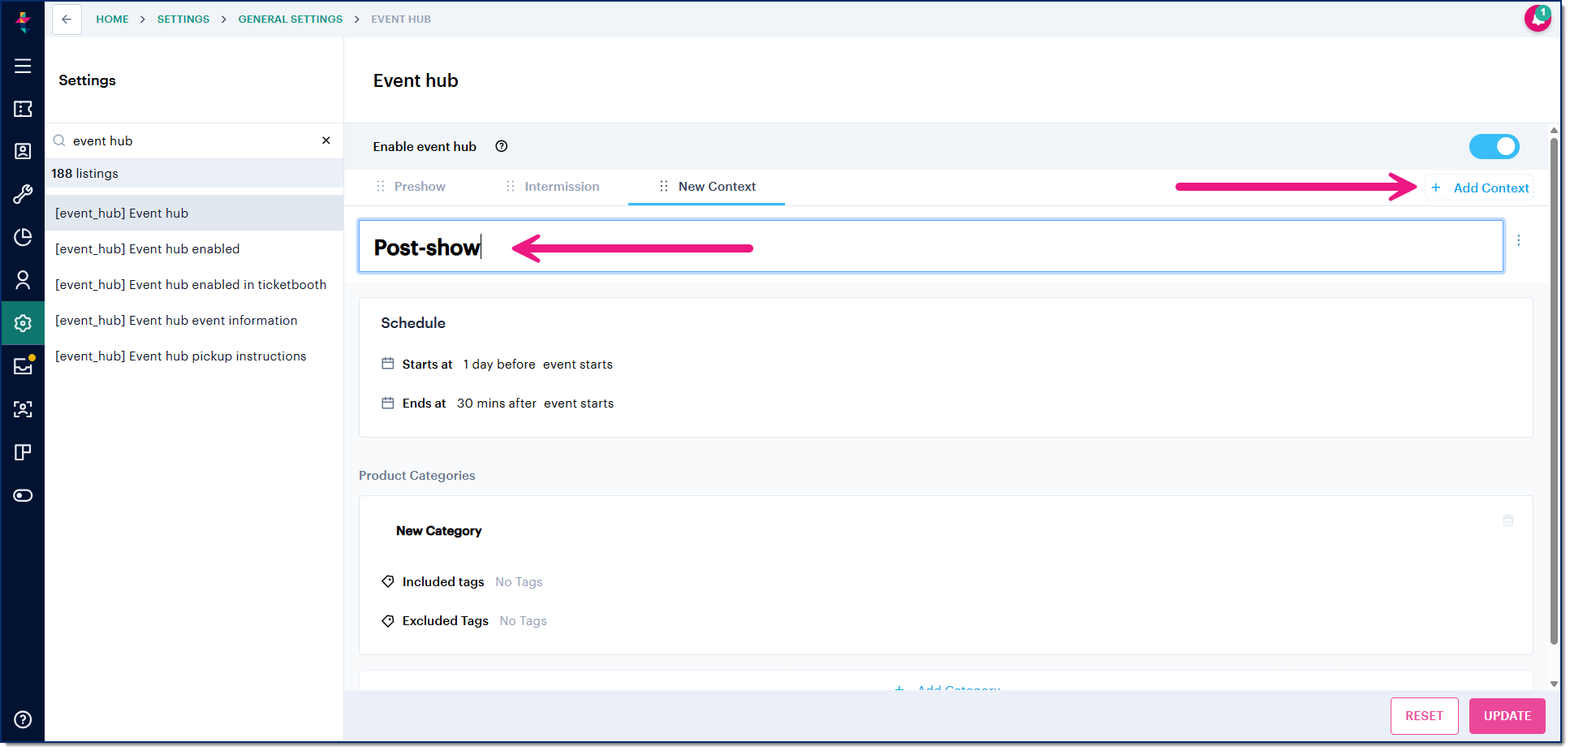Open the person profile icon in sidebar

click(x=23, y=280)
